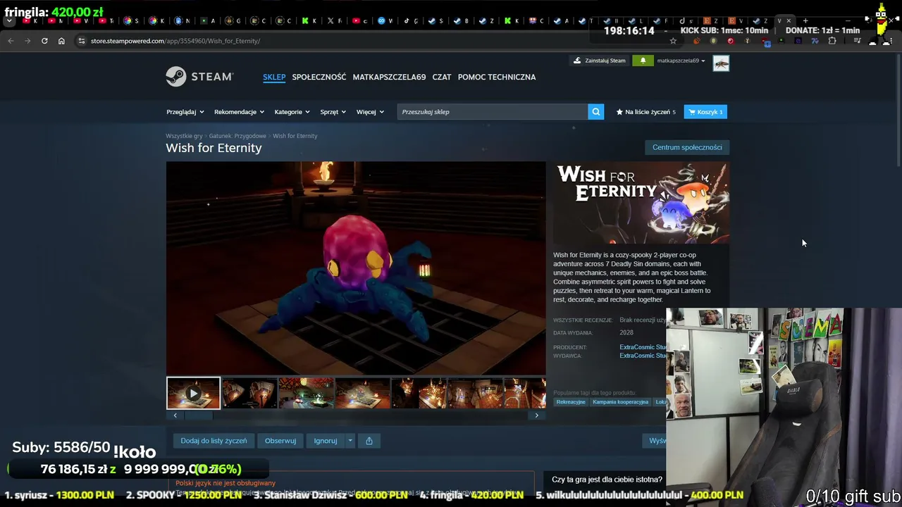Click the browser forward arrow
This screenshot has height=507, width=902.
27,41
